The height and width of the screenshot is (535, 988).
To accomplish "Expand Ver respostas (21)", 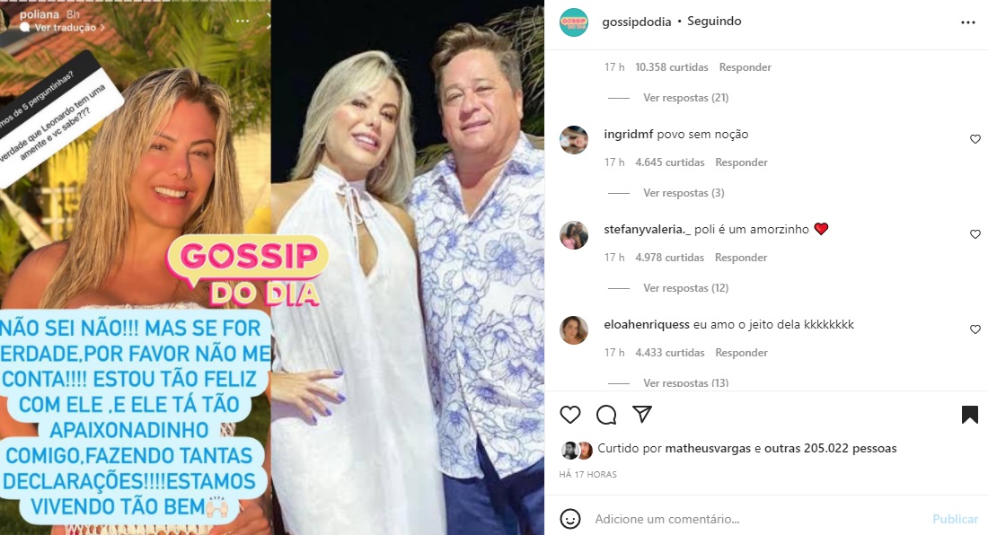I will point(685,98).
